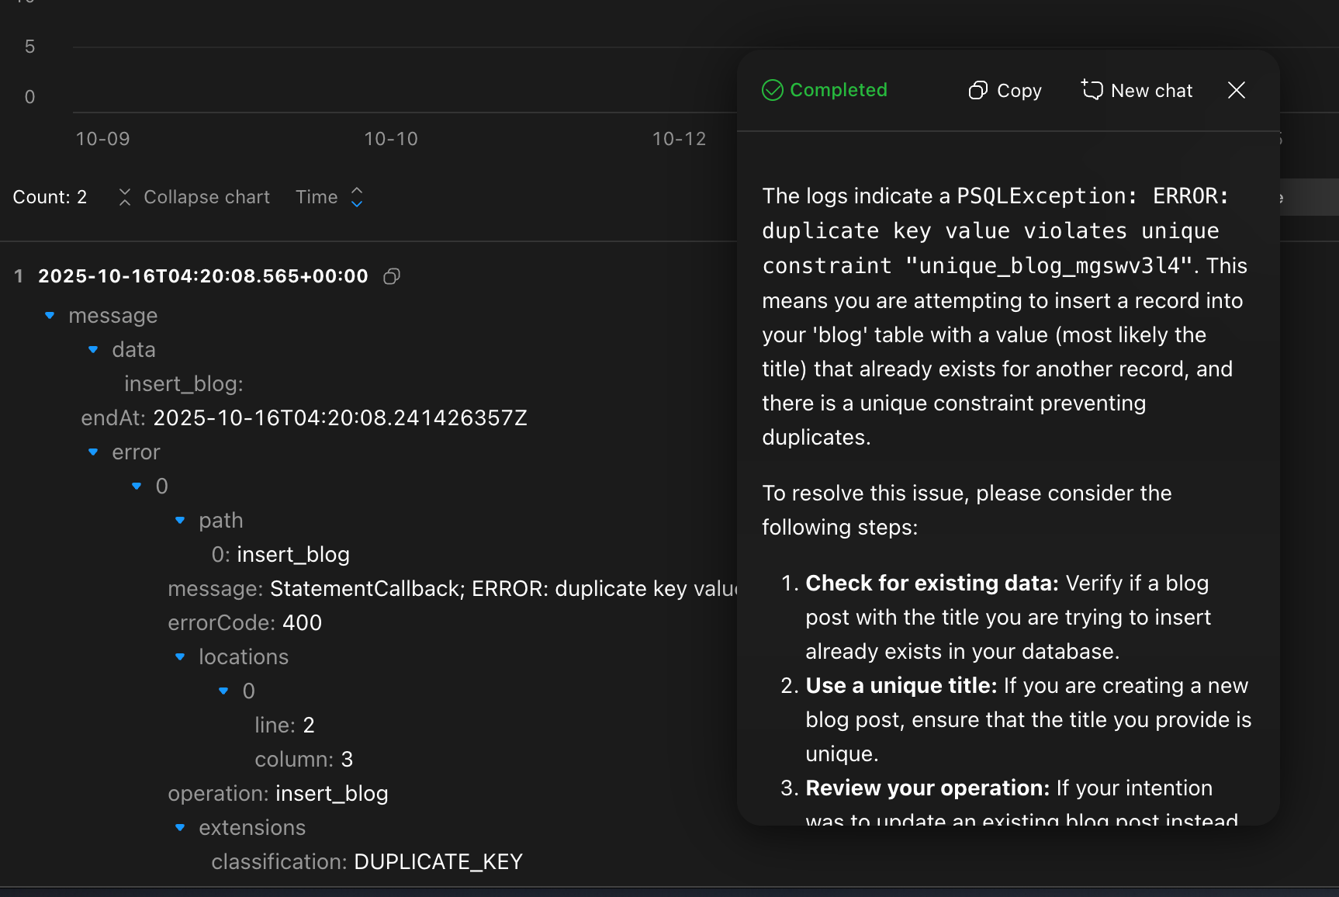
Task: Click the Time column header
Action: click(317, 197)
